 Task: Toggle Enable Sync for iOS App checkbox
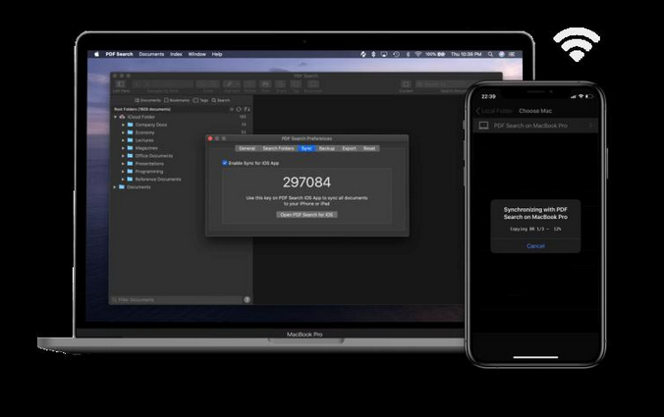click(x=225, y=163)
